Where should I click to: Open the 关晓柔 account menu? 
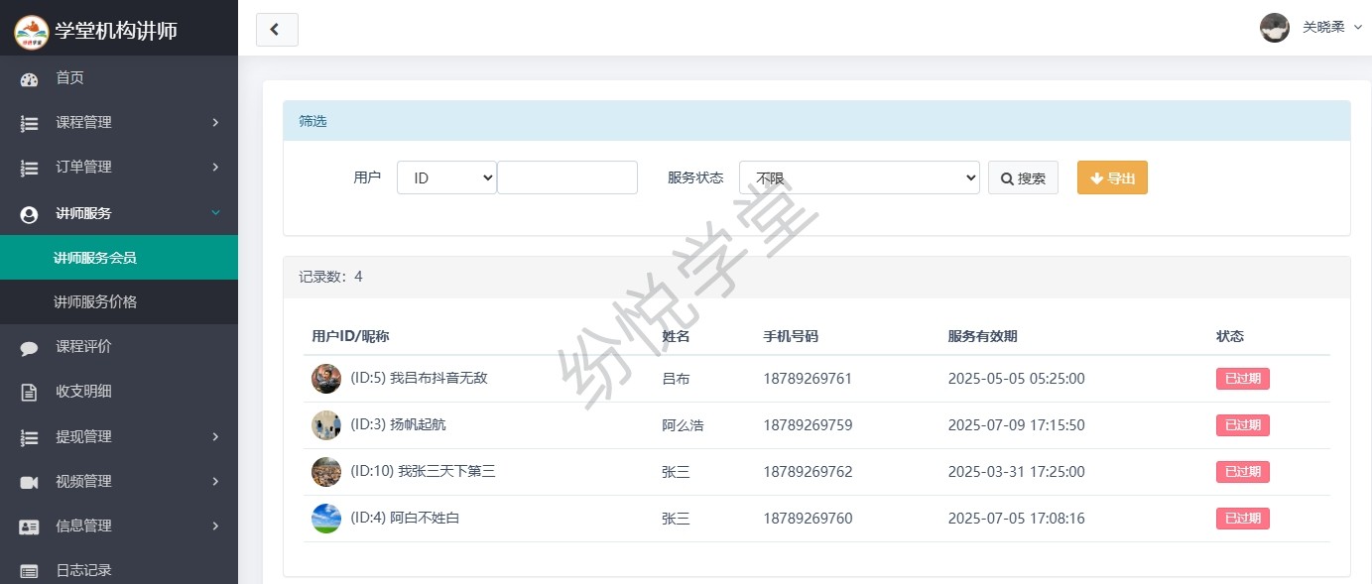point(1311,28)
